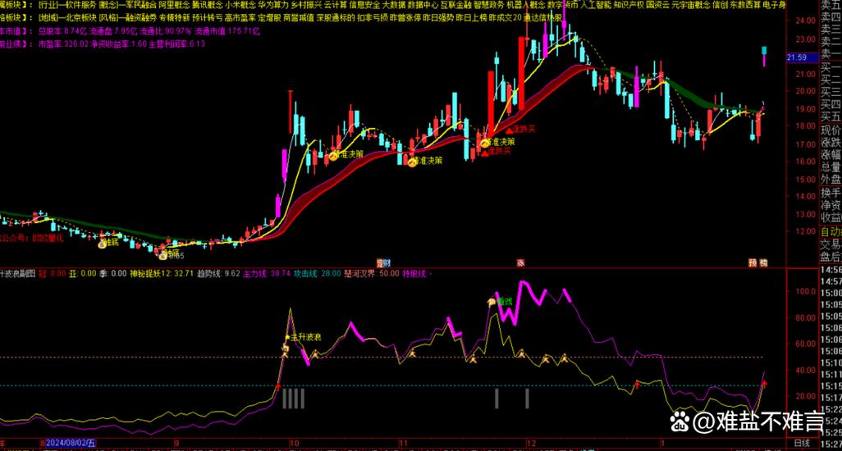This screenshot has width=842, height=451.
Task: Open the 北京板块 region tag
Action: pos(80,18)
